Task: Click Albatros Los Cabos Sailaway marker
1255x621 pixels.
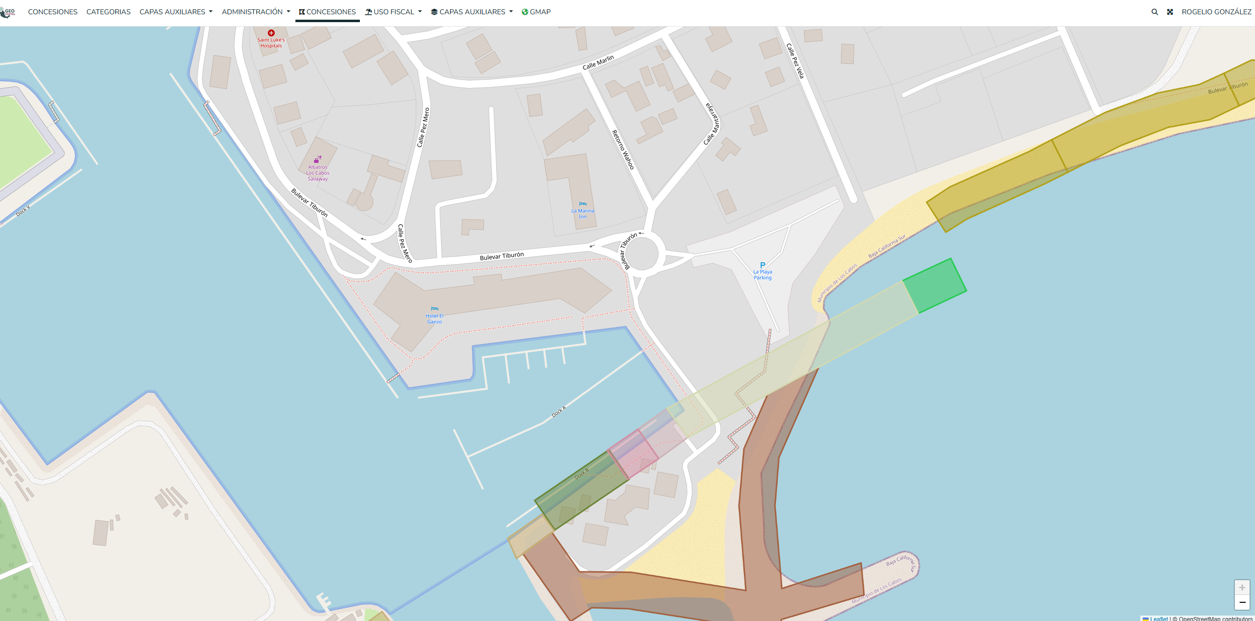Action: tap(318, 159)
